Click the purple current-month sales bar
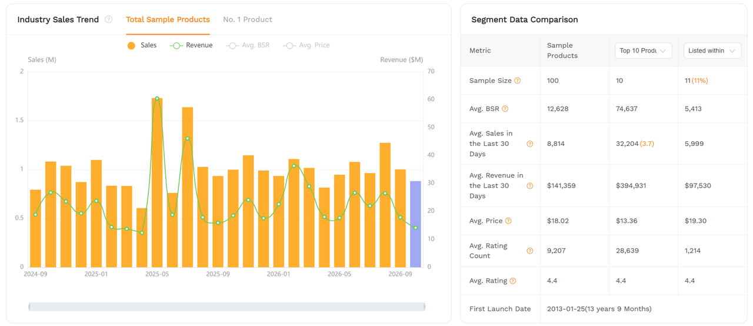This screenshot has height=326, width=753. (415, 224)
